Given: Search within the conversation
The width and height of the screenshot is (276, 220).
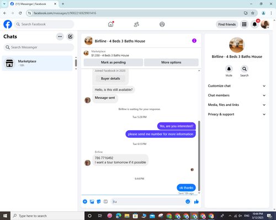Looking at the screenshot, I should (x=245, y=69).
